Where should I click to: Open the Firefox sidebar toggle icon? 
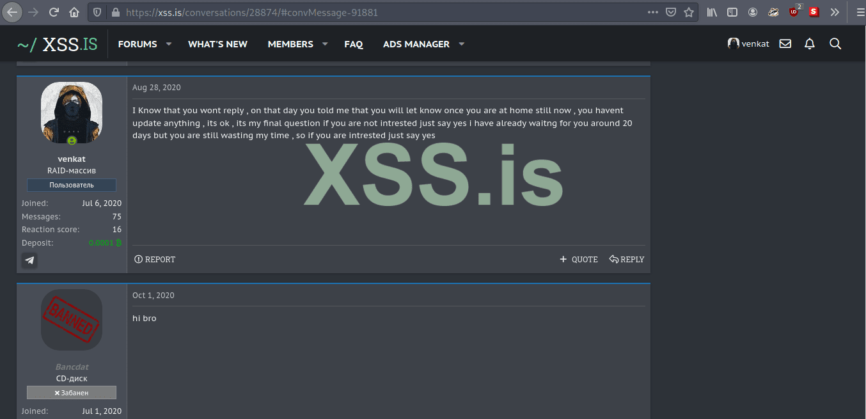pyautogui.click(x=732, y=12)
